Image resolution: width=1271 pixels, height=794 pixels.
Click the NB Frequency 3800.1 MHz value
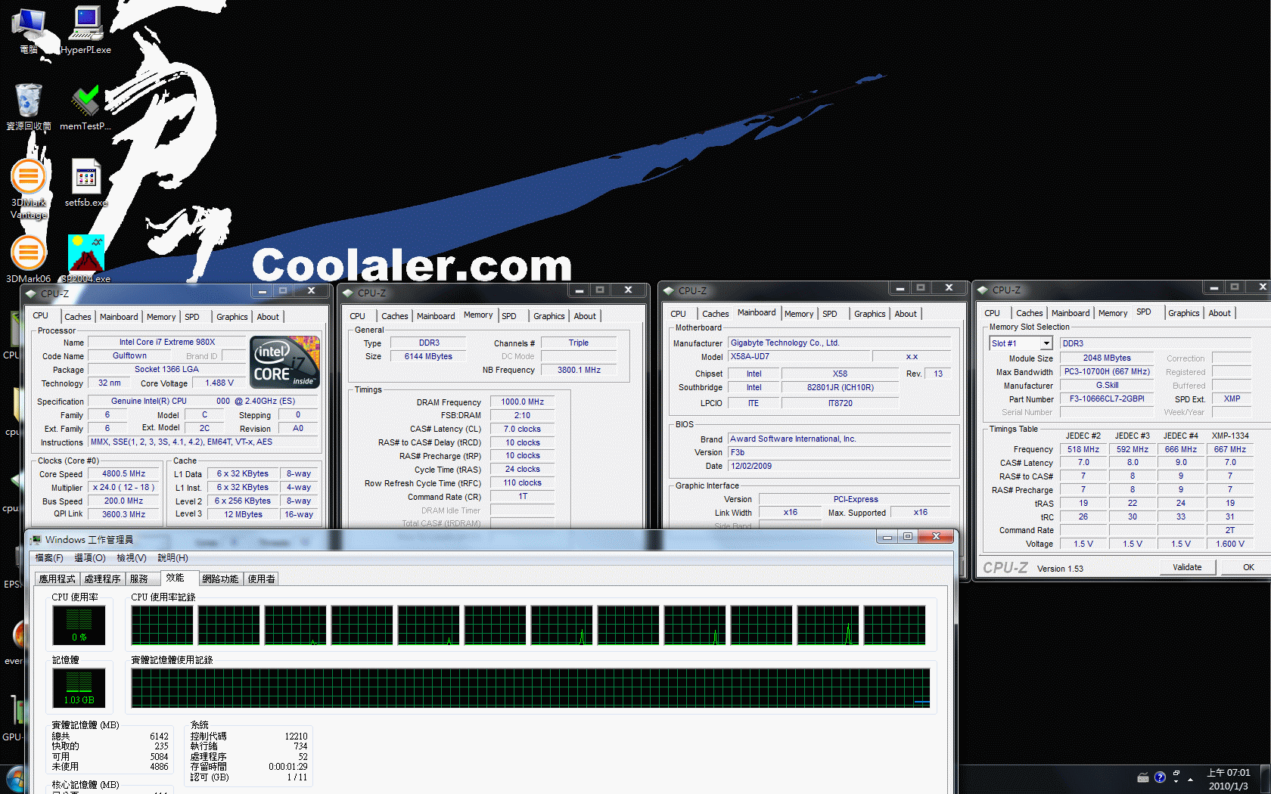(x=579, y=370)
